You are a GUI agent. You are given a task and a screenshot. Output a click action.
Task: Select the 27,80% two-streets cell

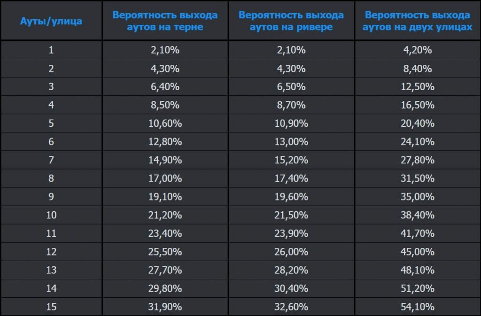tap(418, 160)
